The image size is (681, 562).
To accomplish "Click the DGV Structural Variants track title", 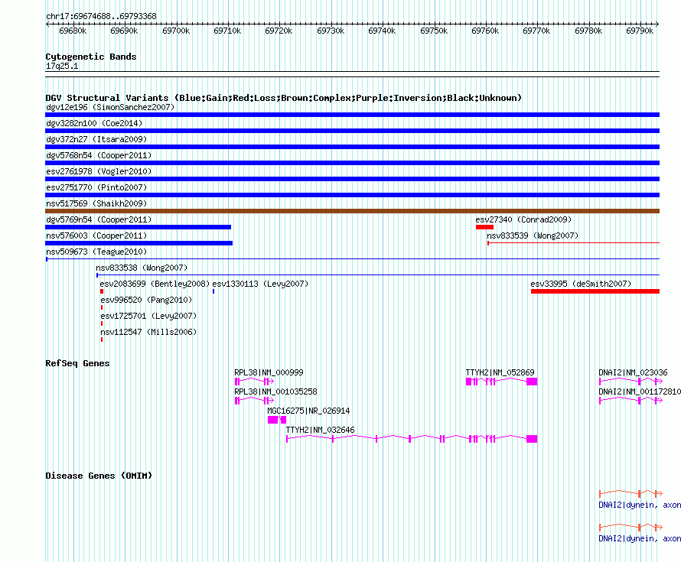I will coord(284,98).
